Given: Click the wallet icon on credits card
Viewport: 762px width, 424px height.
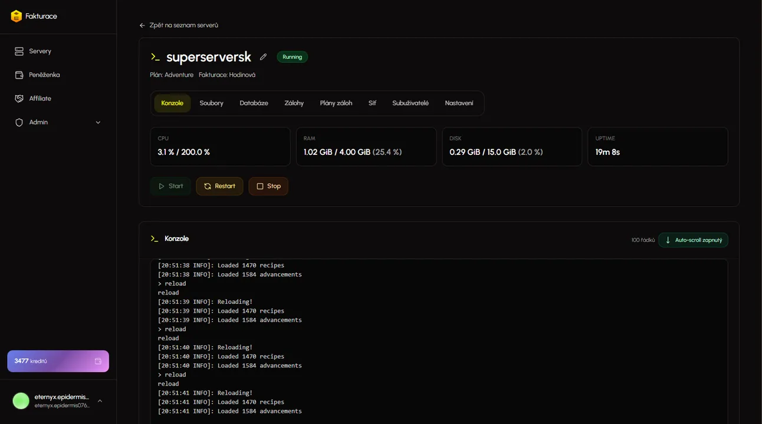Looking at the screenshot, I should tap(98, 361).
